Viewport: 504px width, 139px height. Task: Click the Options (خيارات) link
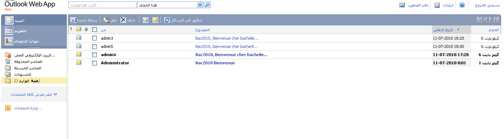pyautogui.click(x=448, y=5)
